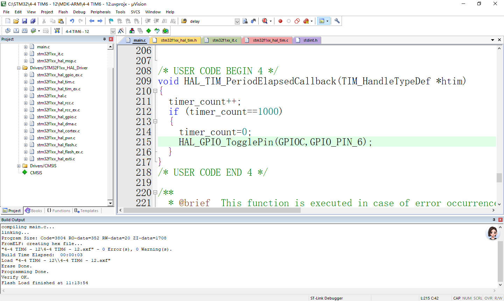Screen dimensions: 504x301
Task: Start or stop the debug session
Action: tap(265, 21)
